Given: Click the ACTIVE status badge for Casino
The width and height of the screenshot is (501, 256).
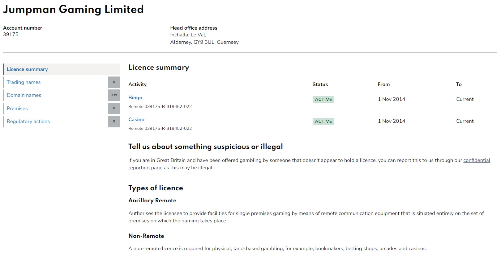Looking at the screenshot, I should tap(323, 122).
